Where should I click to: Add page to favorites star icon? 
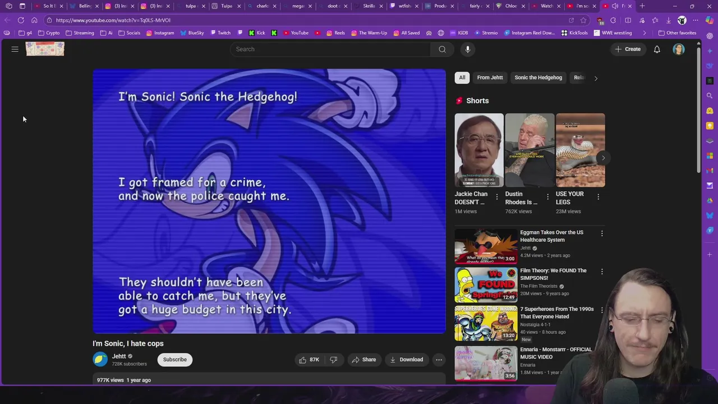point(583,20)
